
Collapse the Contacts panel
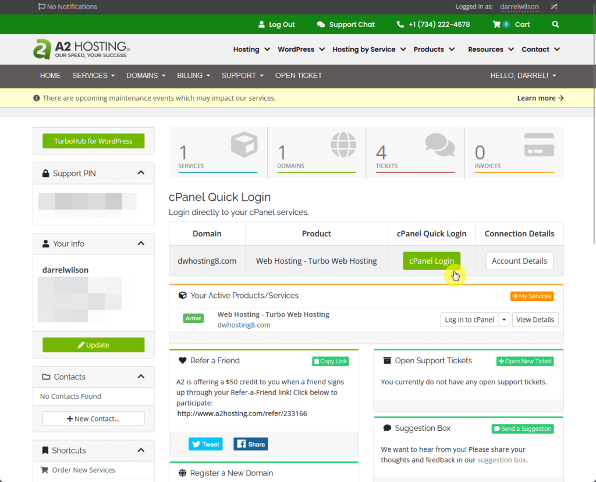141,377
